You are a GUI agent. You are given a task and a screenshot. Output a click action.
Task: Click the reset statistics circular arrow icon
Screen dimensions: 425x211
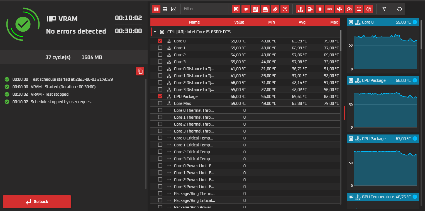(399, 9)
